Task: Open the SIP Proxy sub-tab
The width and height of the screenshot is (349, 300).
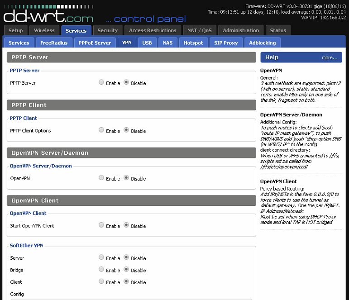Action: pyautogui.click(x=226, y=43)
